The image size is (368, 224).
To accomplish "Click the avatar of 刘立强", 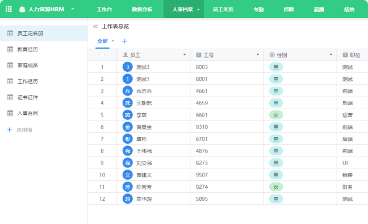I will point(128,163).
